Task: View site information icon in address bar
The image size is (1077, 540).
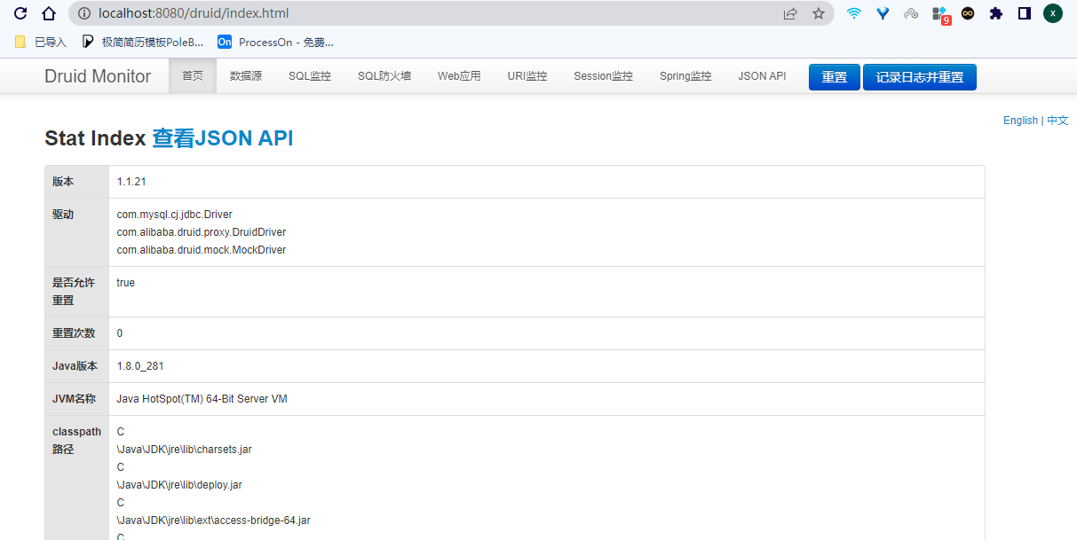Action: (x=84, y=13)
